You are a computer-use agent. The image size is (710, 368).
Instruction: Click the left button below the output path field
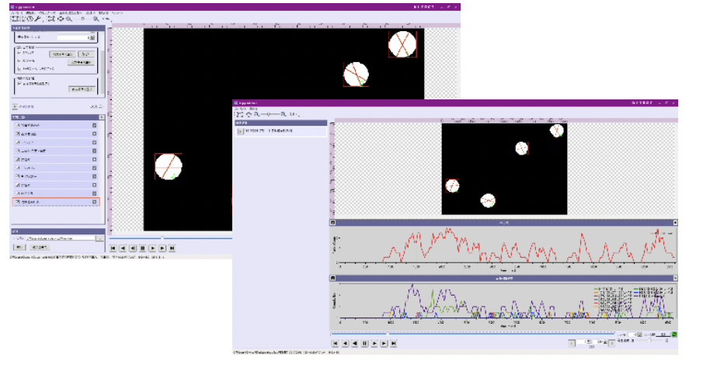pos(19,247)
